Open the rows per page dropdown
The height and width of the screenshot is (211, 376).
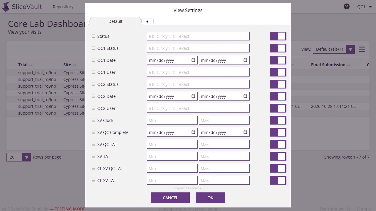[19, 157]
